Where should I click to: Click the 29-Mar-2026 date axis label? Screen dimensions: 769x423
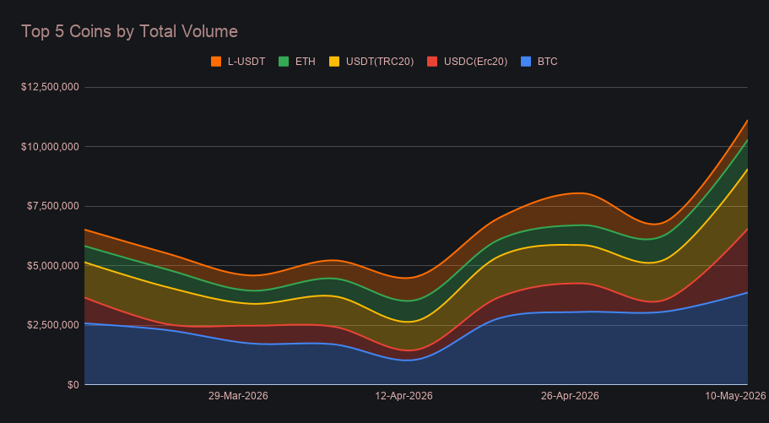pos(238,396)
